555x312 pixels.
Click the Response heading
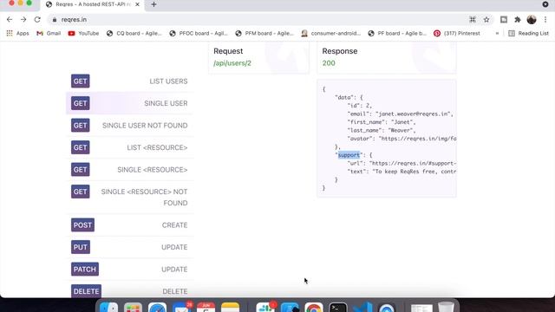(x=339, y=51)
